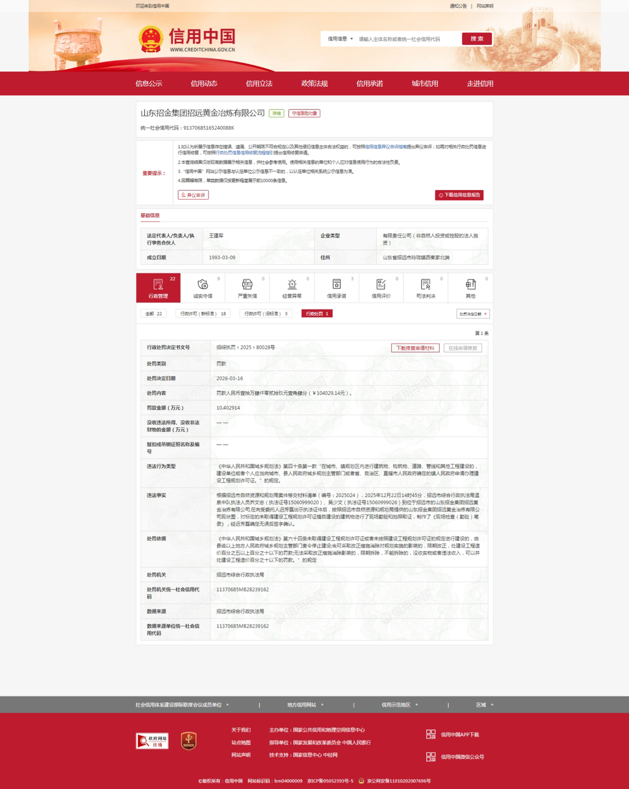This screenshot has height=789, width=629.
Task: Click decision number 招综执罚﹝2025﹞80028号
Action: click(246, 347)
